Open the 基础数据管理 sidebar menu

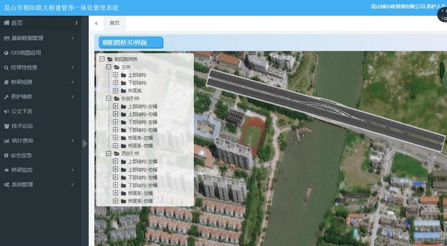pyautogui.click(x=35, y=38)
